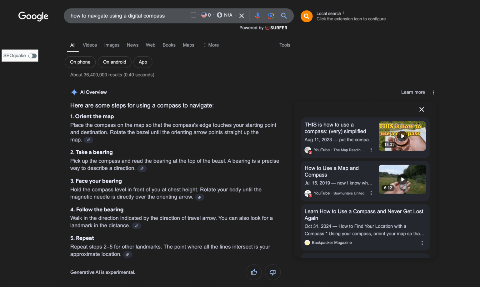The image size is (480, 287).
Task: Click the orange Local search icon
Action: [x=306, y=16]
